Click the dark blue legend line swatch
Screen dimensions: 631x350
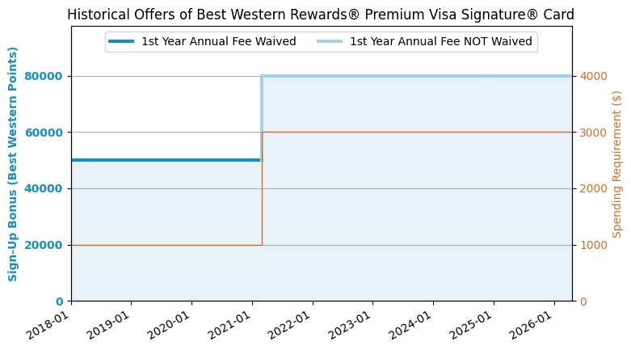click(122, 42)
